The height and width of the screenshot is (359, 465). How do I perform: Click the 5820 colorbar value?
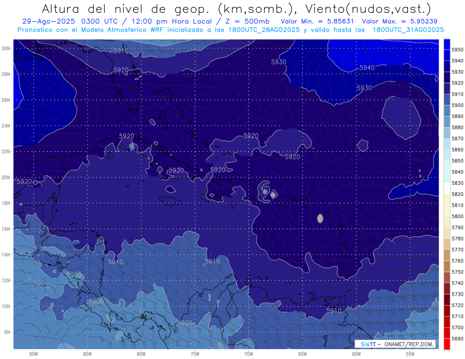[x=458, y=194]
